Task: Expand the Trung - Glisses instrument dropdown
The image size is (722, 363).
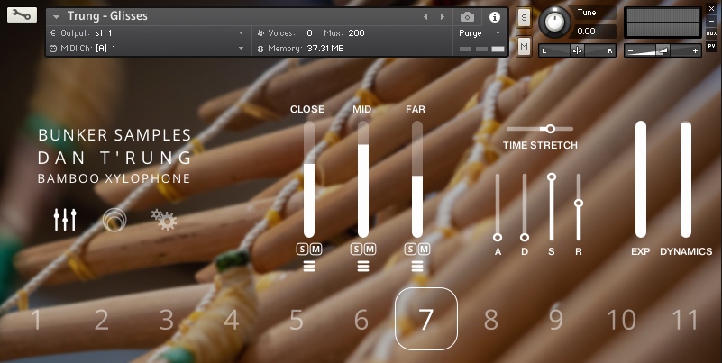Action: 56,16
